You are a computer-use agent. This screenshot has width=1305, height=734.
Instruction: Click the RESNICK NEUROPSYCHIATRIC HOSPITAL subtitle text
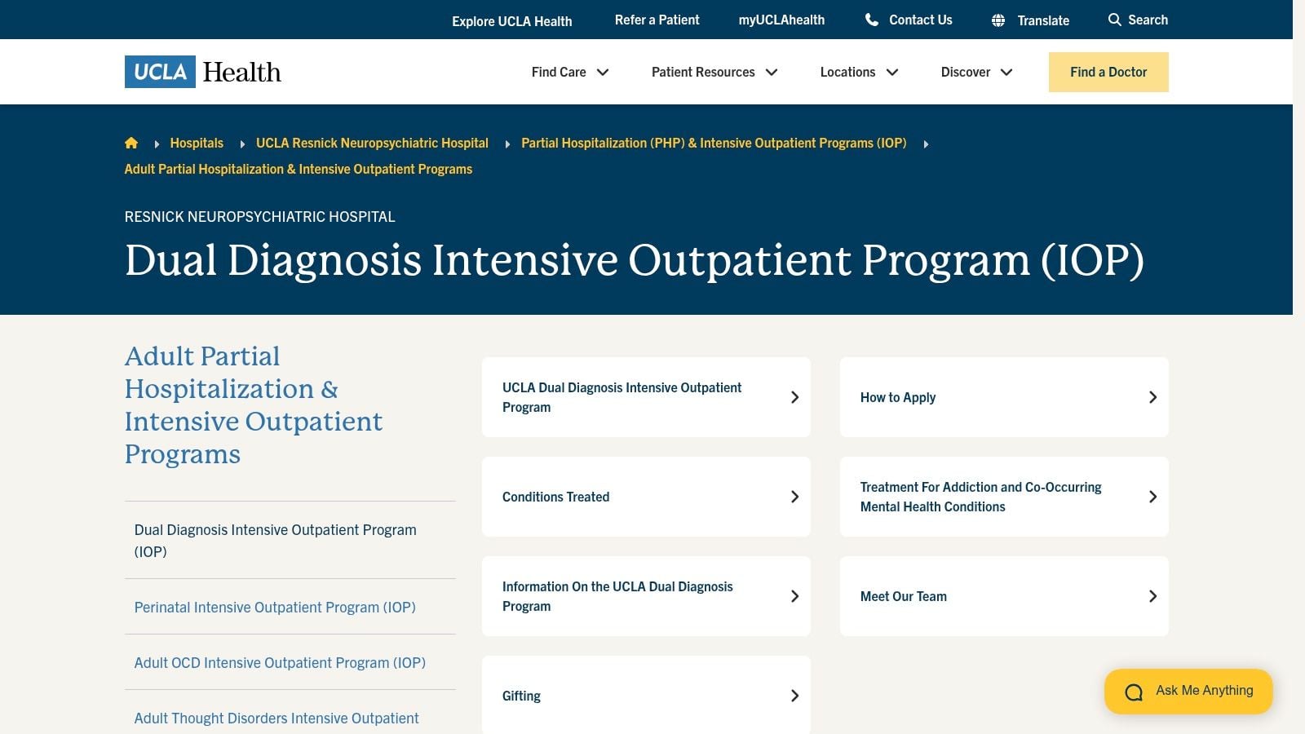pyautogui.click(x=259, y=217)
